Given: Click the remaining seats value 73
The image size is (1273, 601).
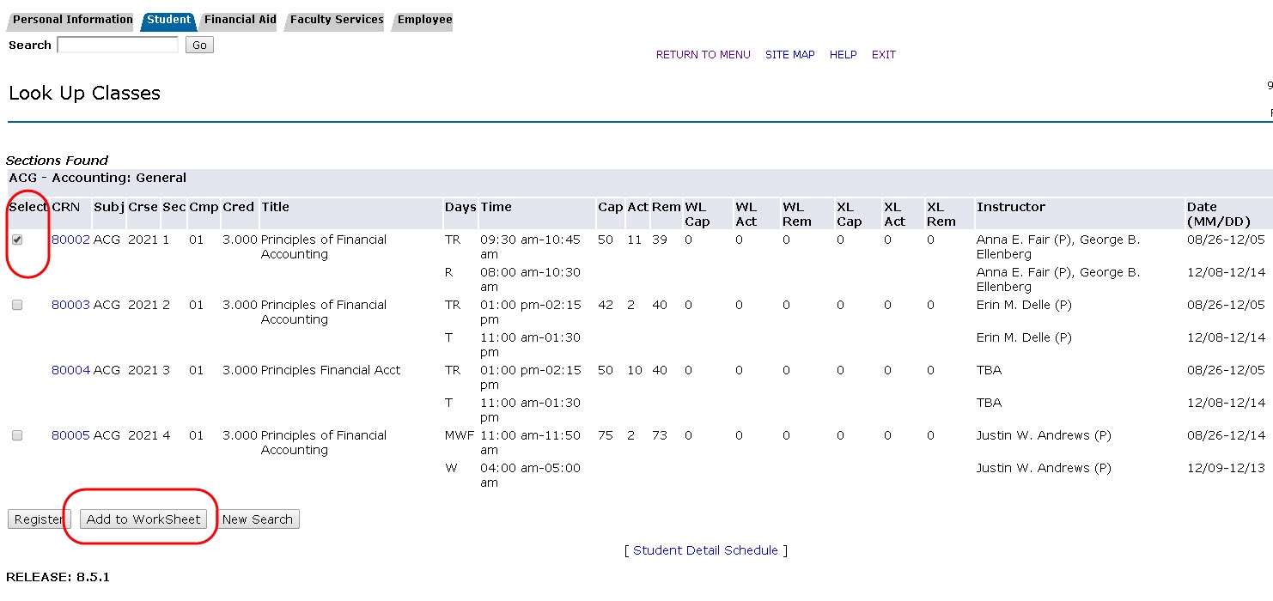Looking at the screenshot, I should click(660, 436).
